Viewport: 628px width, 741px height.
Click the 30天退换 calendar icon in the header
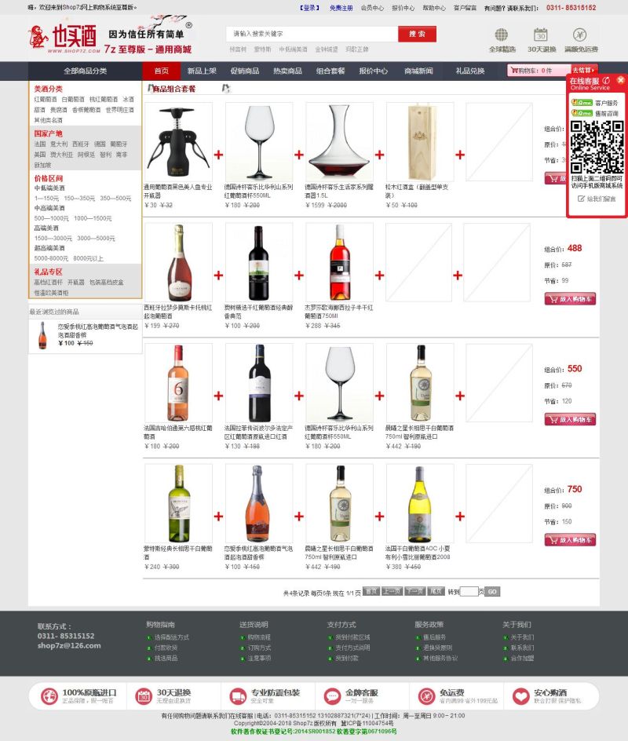pyautogui.click(x=541, y=35)
